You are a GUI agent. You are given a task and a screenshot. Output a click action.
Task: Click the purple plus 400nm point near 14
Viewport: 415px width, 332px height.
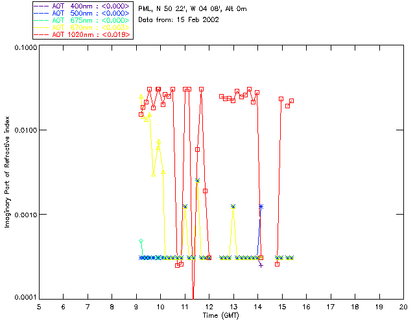pyautogui.click(x=261, y=265)
